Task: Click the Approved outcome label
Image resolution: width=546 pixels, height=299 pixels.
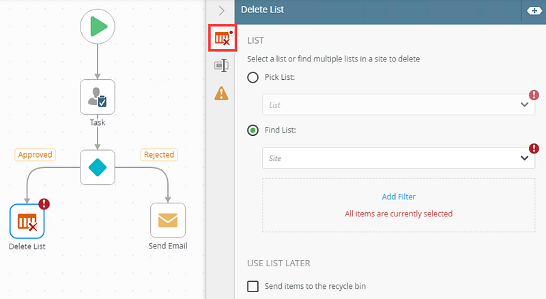Action: 35,154
